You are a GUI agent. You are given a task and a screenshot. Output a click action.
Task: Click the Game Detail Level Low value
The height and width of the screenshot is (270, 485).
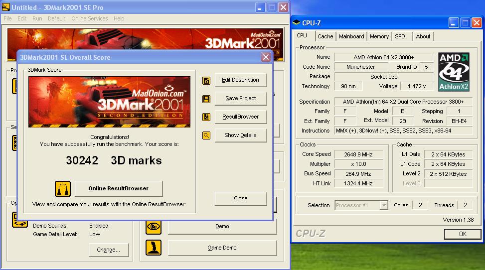coord(95,235)
